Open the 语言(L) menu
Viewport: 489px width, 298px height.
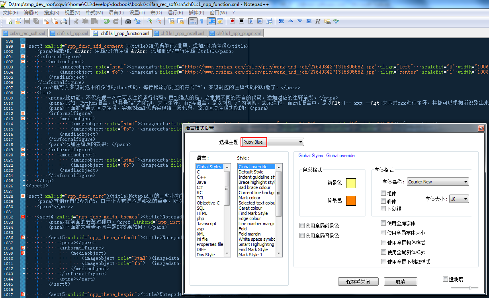pyautogui.click(x=116, y=13)
